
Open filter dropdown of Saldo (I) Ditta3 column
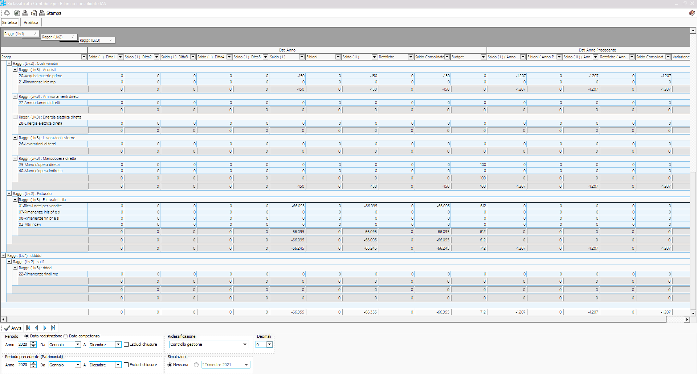pyautogui.click(x=193, y=57)
